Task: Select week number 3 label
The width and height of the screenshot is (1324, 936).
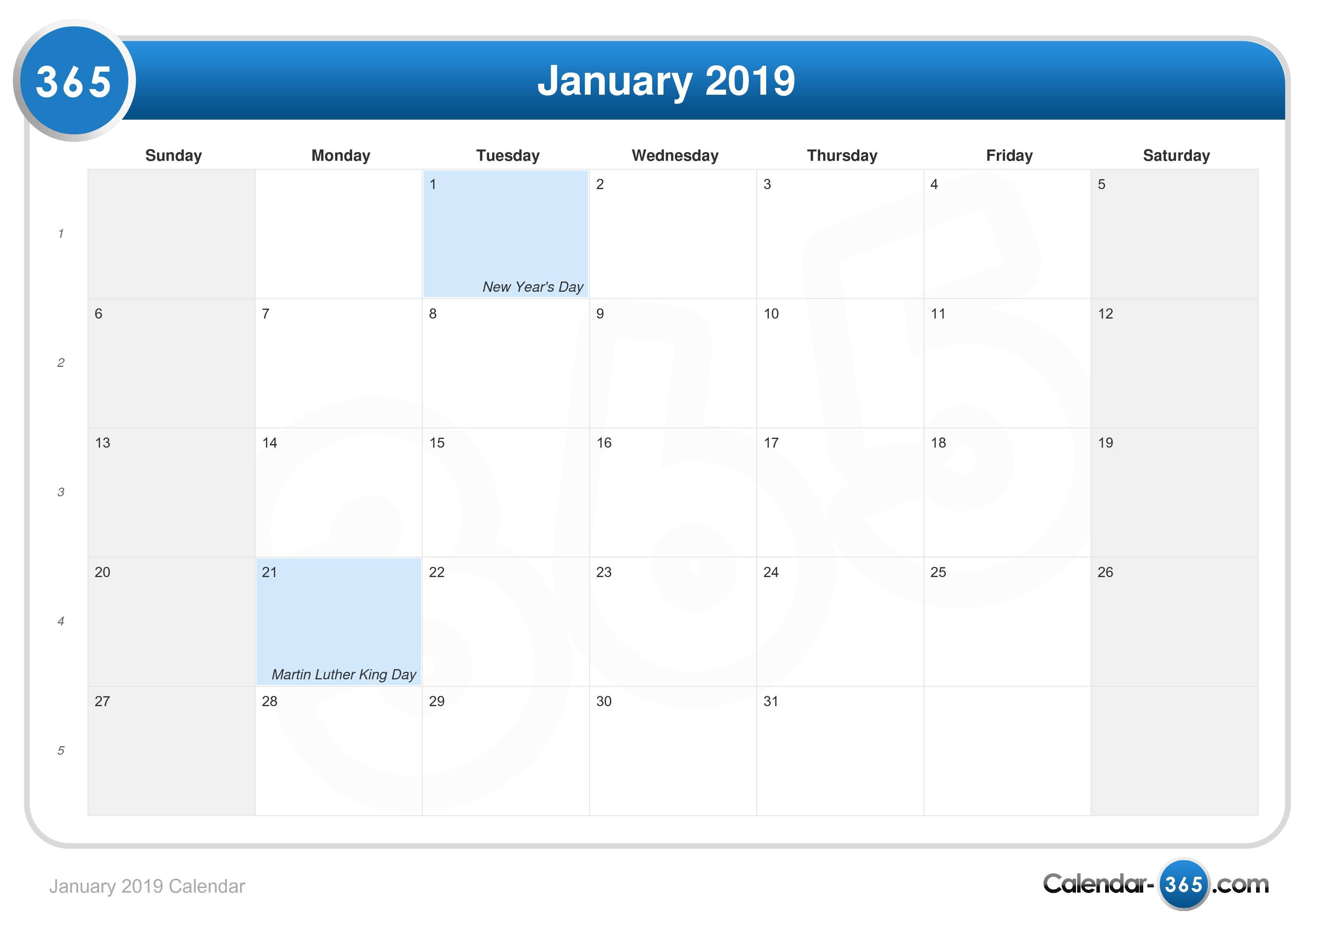Action: coord(61,492)
